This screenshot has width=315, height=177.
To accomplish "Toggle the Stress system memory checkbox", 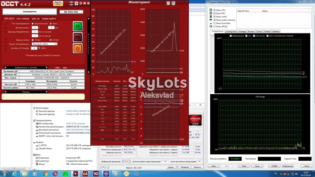I will pyautogui.click(x=214, y=20).
